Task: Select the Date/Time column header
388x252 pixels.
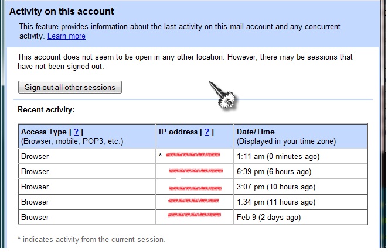Action: click(x=301, y=136)
